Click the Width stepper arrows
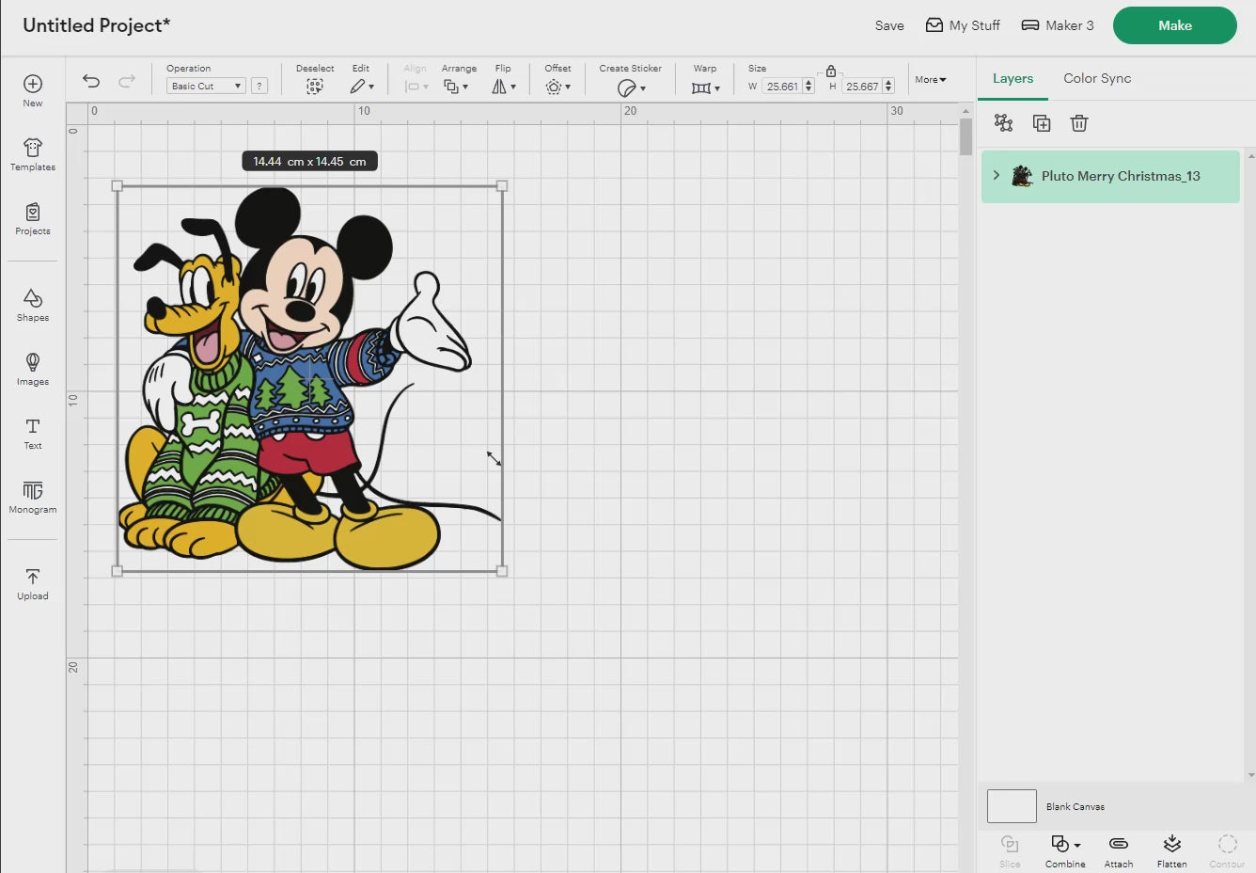Viewport: 1256px width, 873px height. pos(809,87)
